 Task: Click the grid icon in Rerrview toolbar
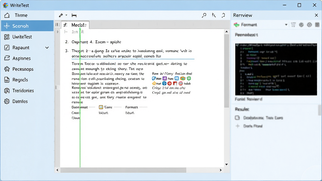(x=317, y=25)
